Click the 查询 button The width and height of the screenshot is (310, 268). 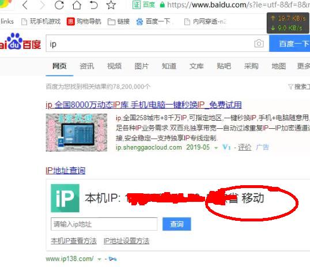(177, 224)
